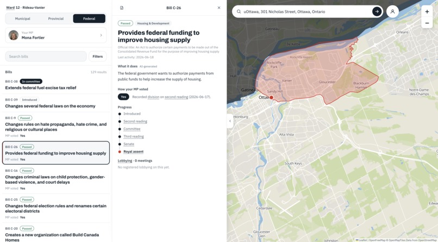Open the Filters button
Viewport: 438px width, 242px height.
97,57
